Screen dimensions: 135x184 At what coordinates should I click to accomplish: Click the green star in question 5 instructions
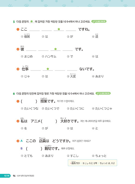(32, 21)
